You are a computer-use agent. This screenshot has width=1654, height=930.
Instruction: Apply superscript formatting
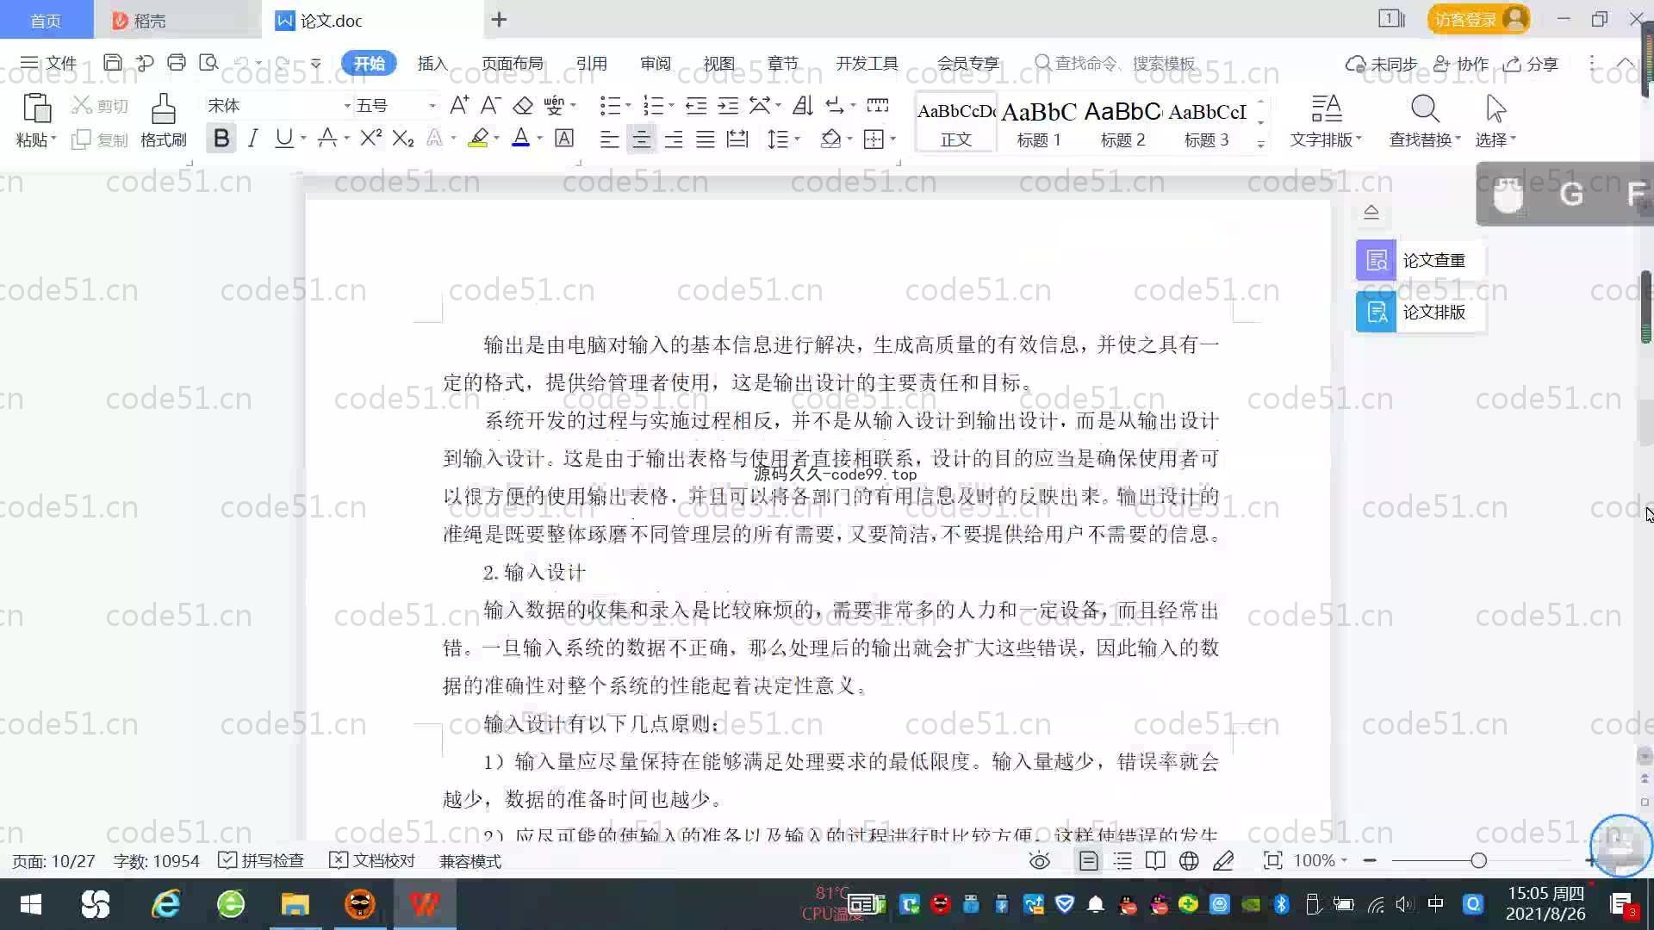(x=371, y=138)
